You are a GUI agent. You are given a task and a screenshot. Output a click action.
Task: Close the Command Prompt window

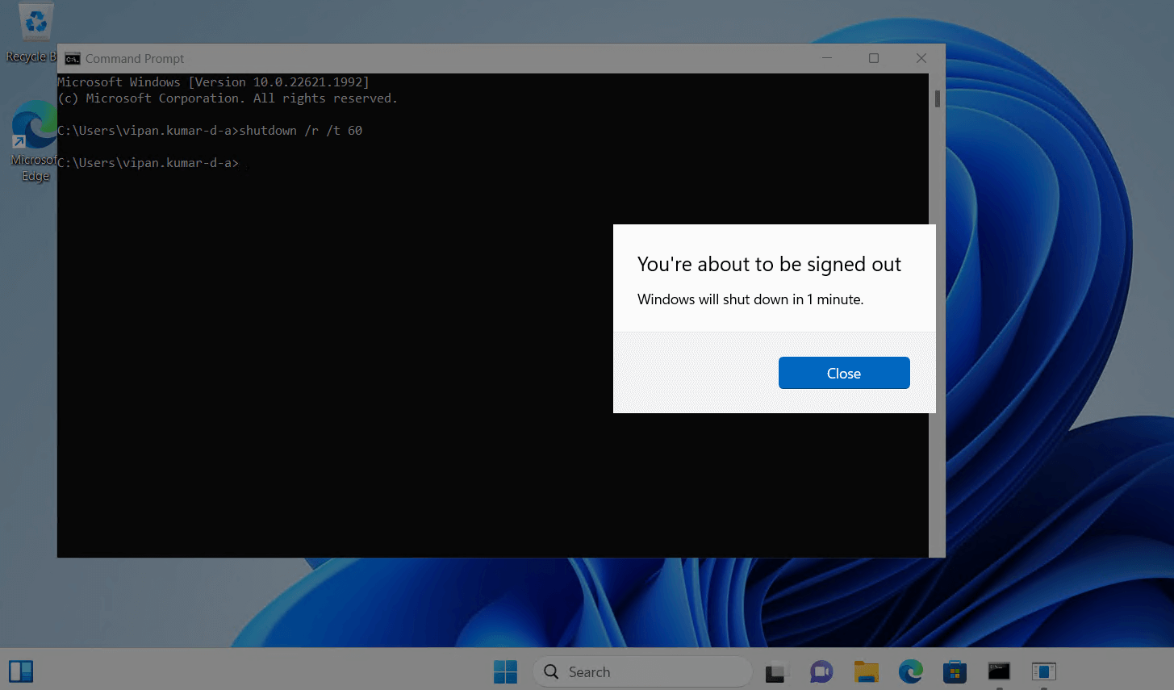point(921,58)
